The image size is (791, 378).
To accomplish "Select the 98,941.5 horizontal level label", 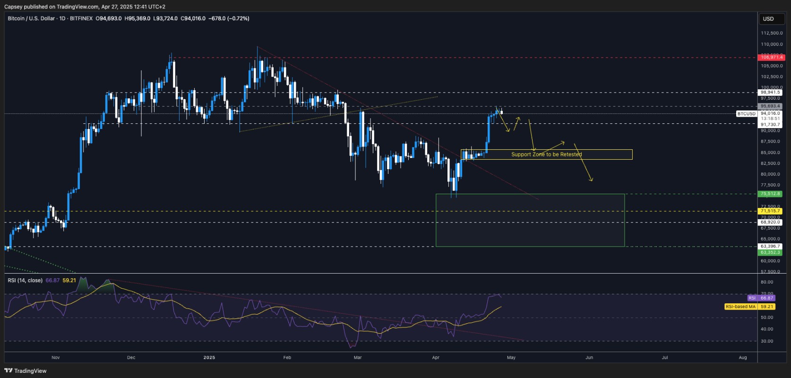I will 770,93.
